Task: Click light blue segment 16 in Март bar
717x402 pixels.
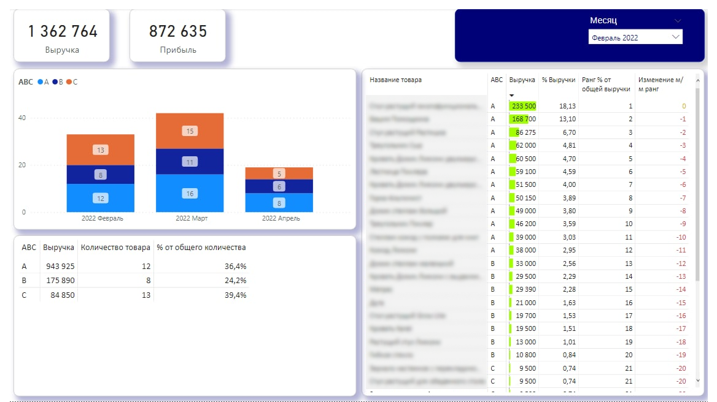Action: click(190, 194)
